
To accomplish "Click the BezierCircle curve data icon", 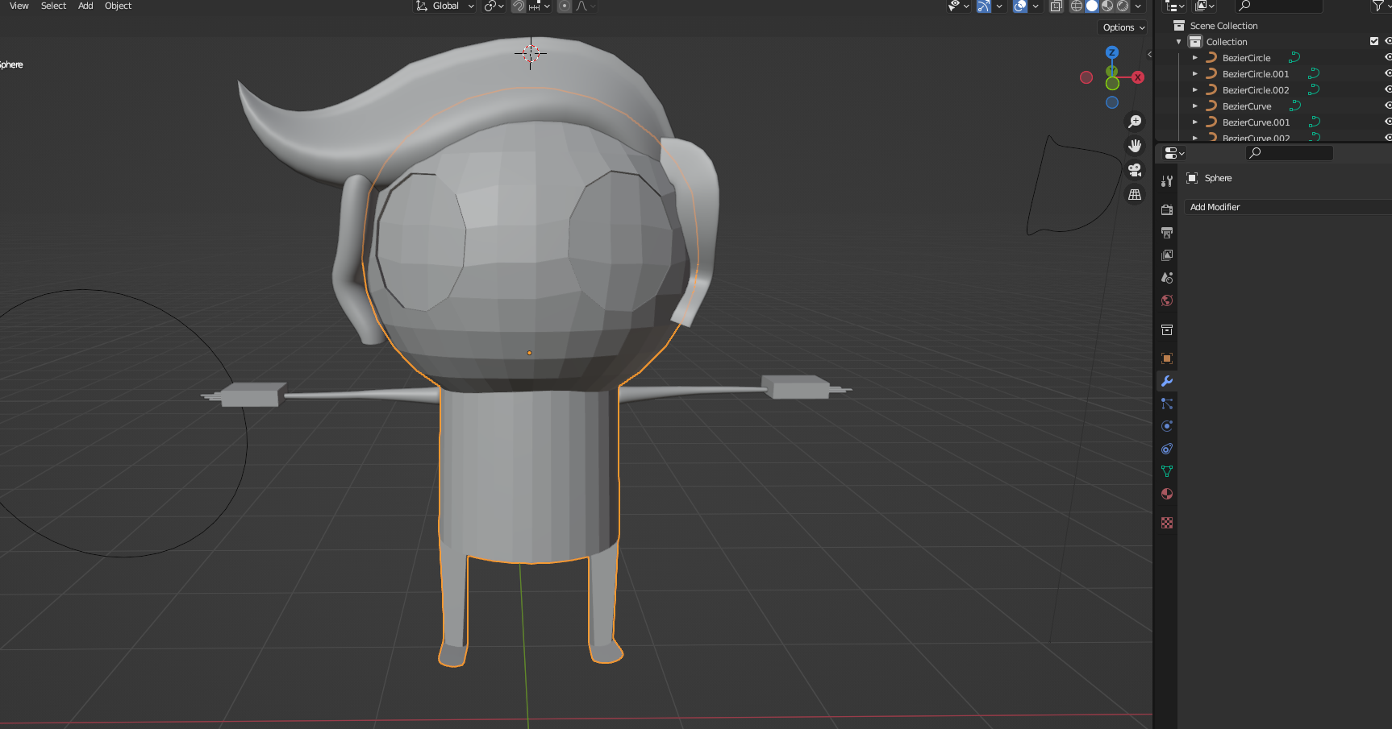I will pos(1294,58).
